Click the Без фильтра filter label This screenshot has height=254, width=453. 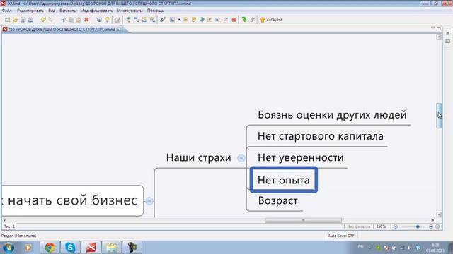click(x=359, y=226)
